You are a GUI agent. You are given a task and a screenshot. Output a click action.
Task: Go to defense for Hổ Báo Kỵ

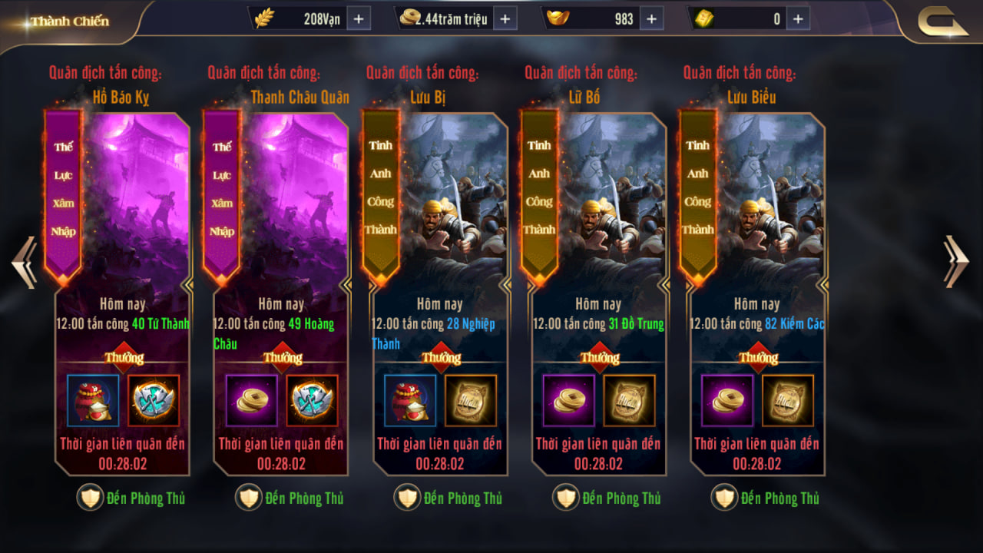(131, 498)
